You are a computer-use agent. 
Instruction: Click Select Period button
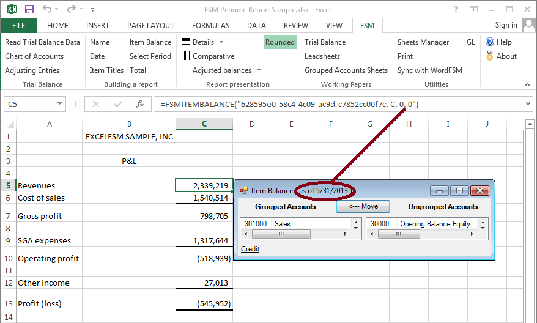coord(150,56)
